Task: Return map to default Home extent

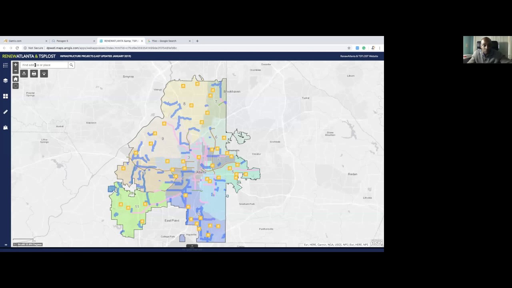Action: tap(16, 79)
